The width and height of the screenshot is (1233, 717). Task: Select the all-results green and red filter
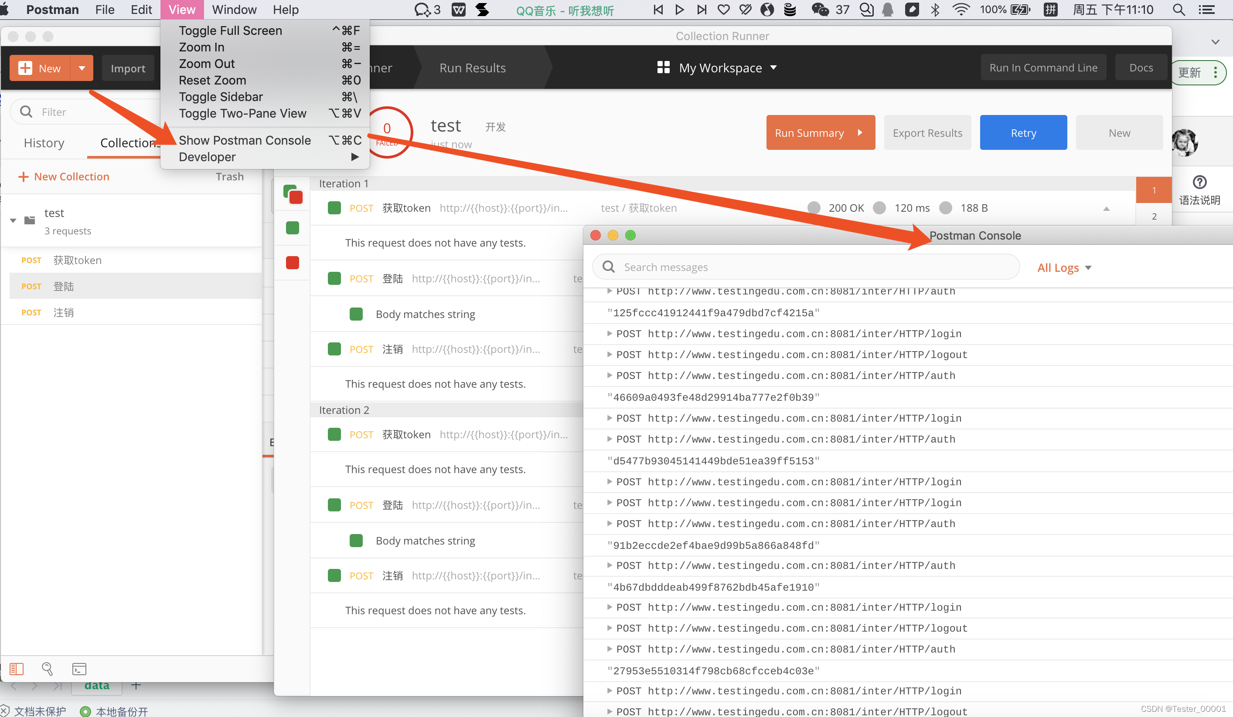[293, 194]
